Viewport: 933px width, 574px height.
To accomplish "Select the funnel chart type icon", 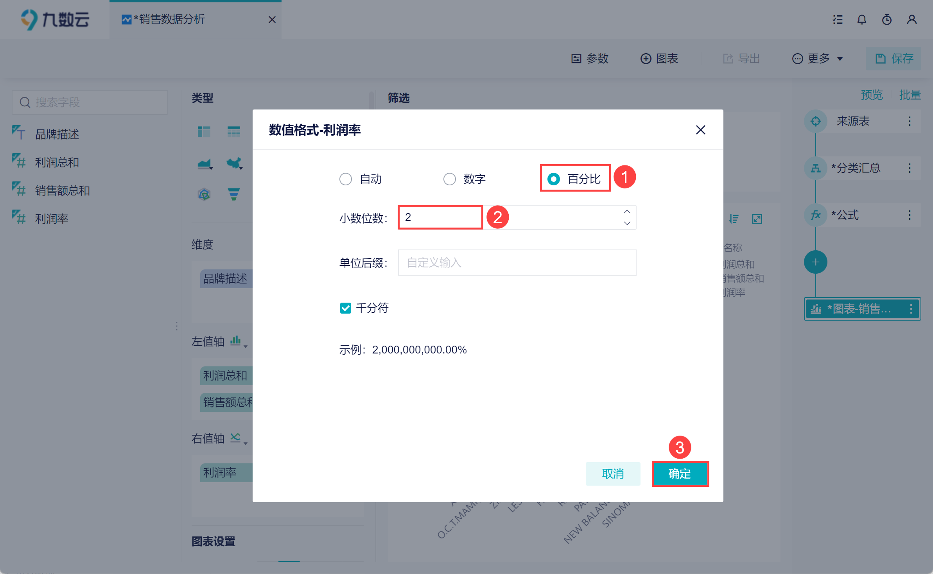I will pyautogui.click(x=233, y=194).
